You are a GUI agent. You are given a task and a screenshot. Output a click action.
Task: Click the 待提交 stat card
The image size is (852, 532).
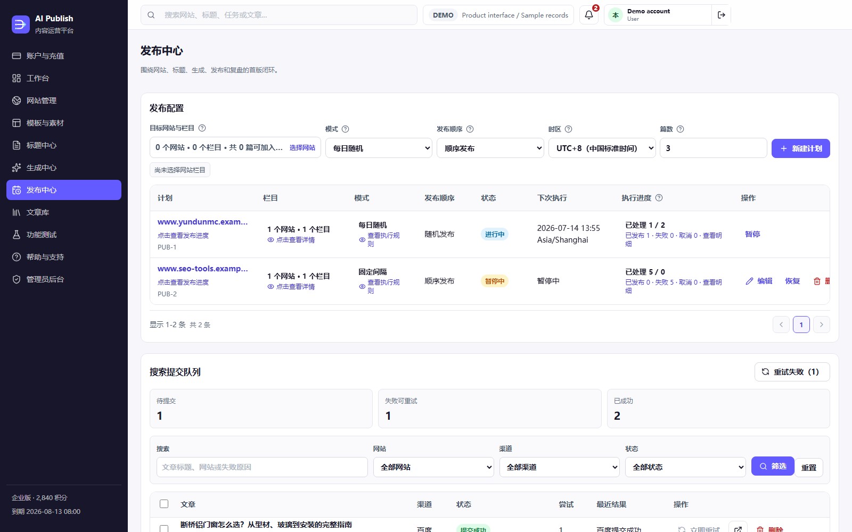pyautogui.click(x=261, y=409)
